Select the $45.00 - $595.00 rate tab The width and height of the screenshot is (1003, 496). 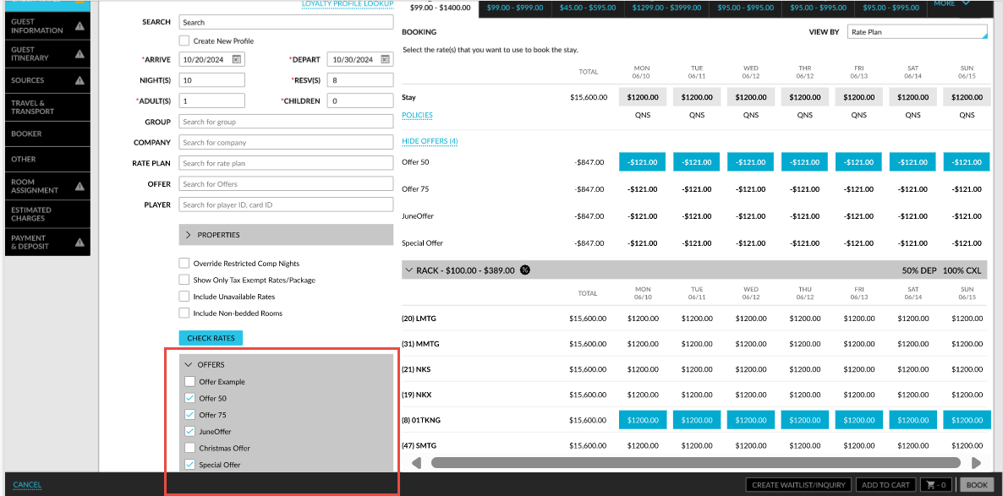pos(587,8)
